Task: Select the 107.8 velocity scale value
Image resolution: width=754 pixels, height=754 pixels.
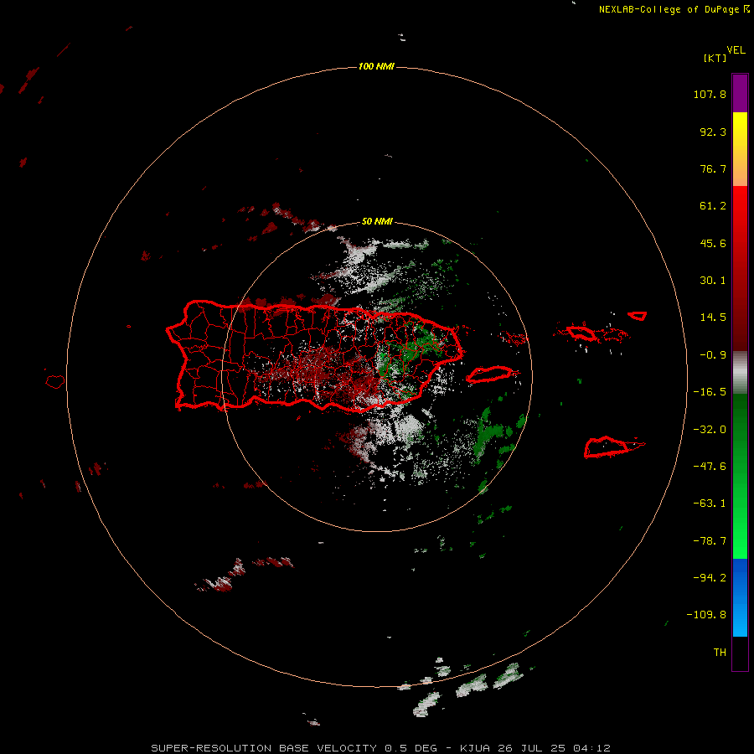Action: (710, 94)
